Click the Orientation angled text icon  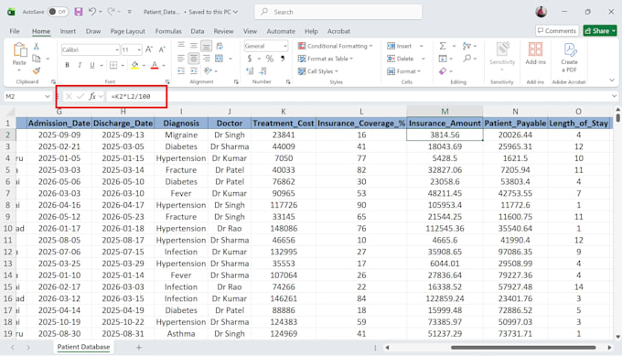click(x=208, y=71)
